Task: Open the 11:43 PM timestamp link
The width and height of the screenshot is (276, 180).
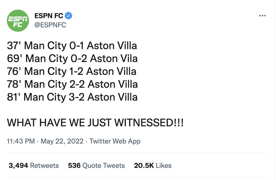Action: tap(21, 141)
